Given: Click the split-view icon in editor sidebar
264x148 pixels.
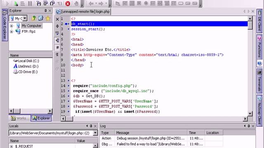Looking at the screenshot, I should tap(57, 26).
